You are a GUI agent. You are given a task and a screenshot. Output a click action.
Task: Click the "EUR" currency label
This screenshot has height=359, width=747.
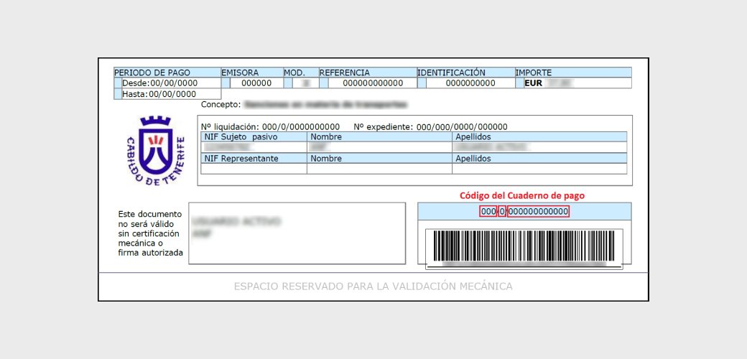533,83
